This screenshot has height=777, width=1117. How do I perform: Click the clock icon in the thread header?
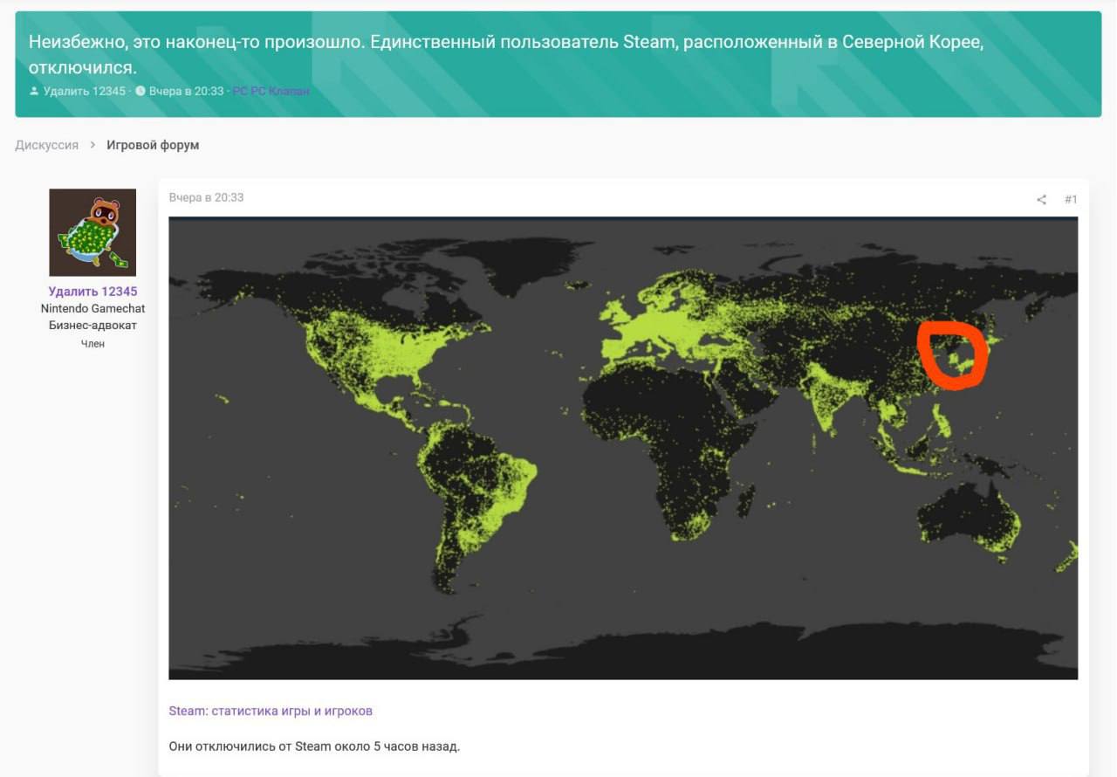coord(140,91)
